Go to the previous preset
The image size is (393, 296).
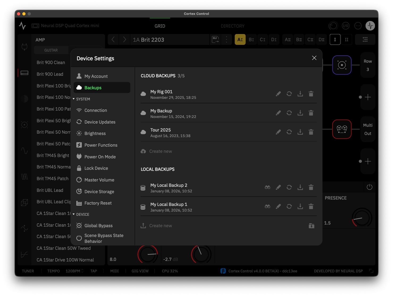[x=113, y=40]
